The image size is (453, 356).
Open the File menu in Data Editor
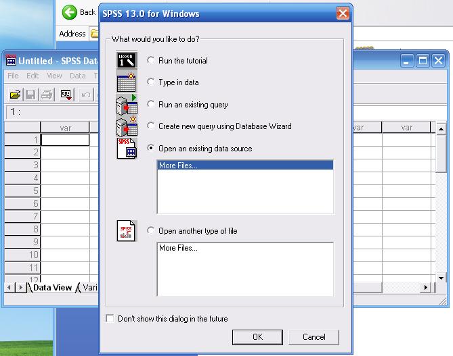13,76
